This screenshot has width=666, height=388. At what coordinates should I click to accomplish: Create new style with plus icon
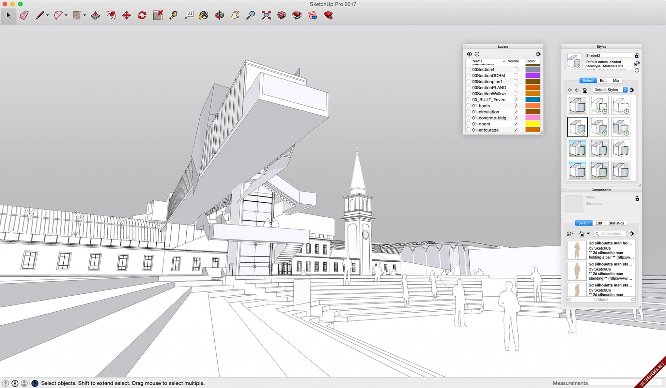point(637,63)
